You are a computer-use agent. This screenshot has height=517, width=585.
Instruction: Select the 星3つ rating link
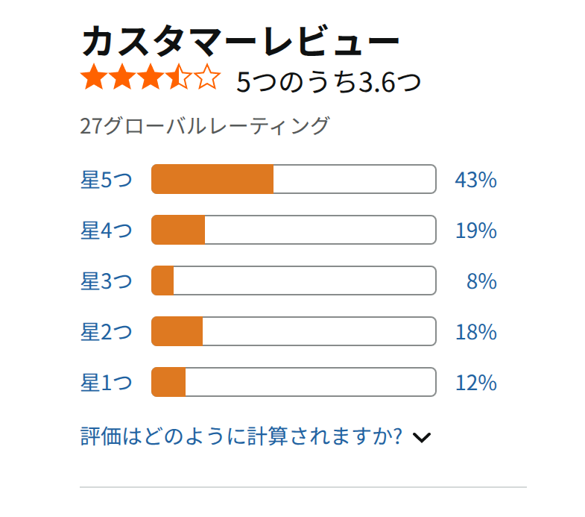pos(107,281)
